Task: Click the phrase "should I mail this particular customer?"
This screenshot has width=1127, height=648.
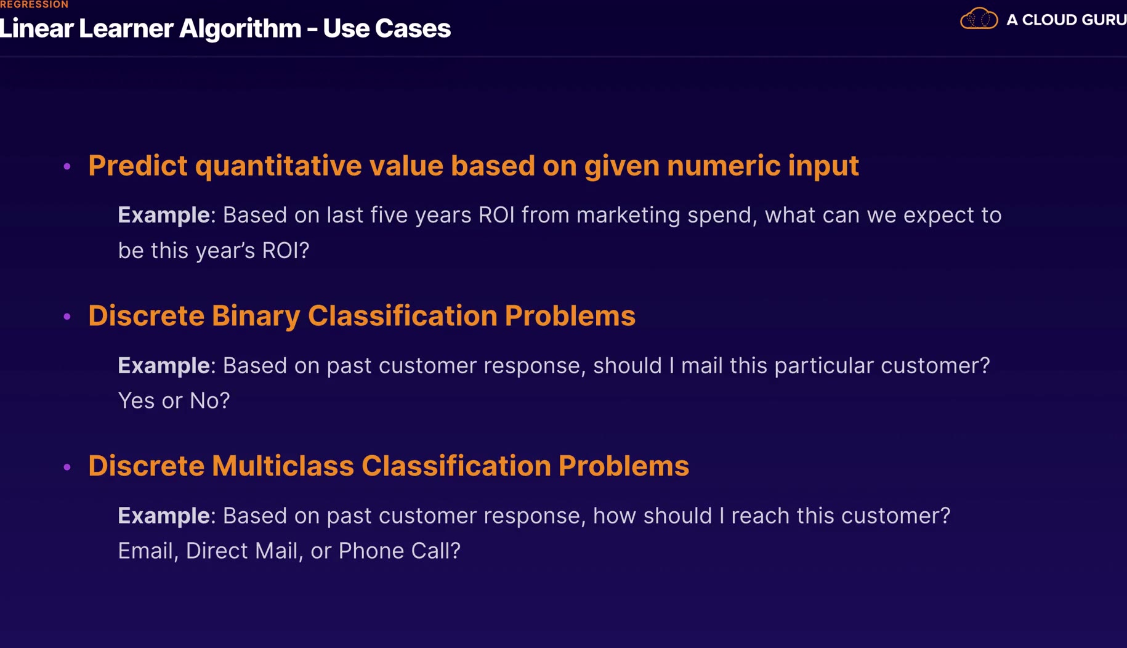Action: click(x=791, y=365)
